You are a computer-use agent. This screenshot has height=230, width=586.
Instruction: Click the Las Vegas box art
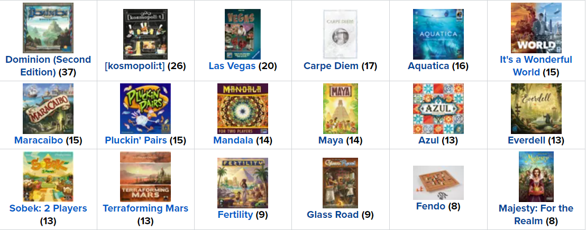[x=243, y=34]
